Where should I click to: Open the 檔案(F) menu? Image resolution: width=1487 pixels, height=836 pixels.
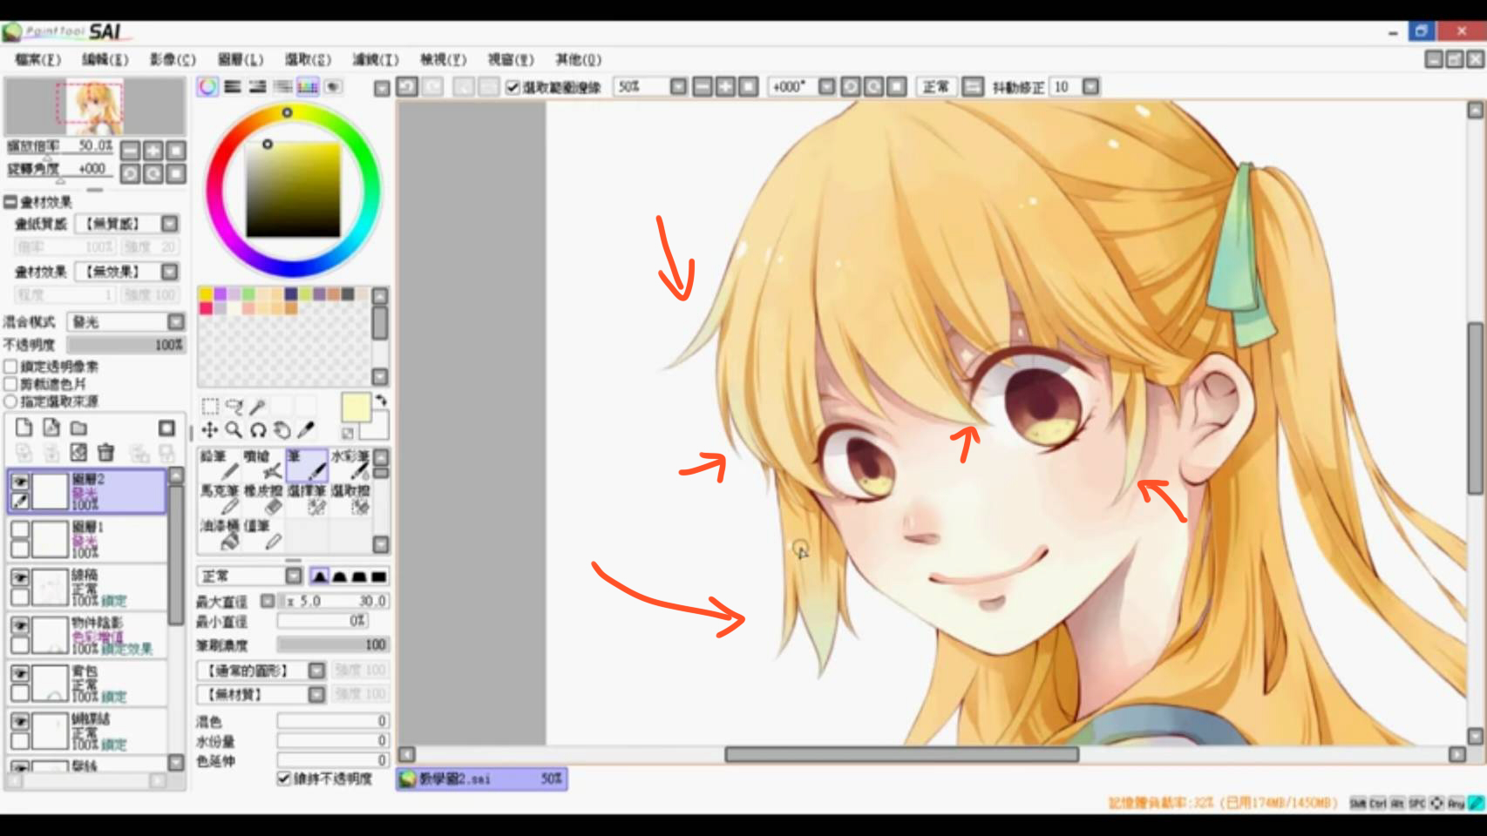pos(38,59)
